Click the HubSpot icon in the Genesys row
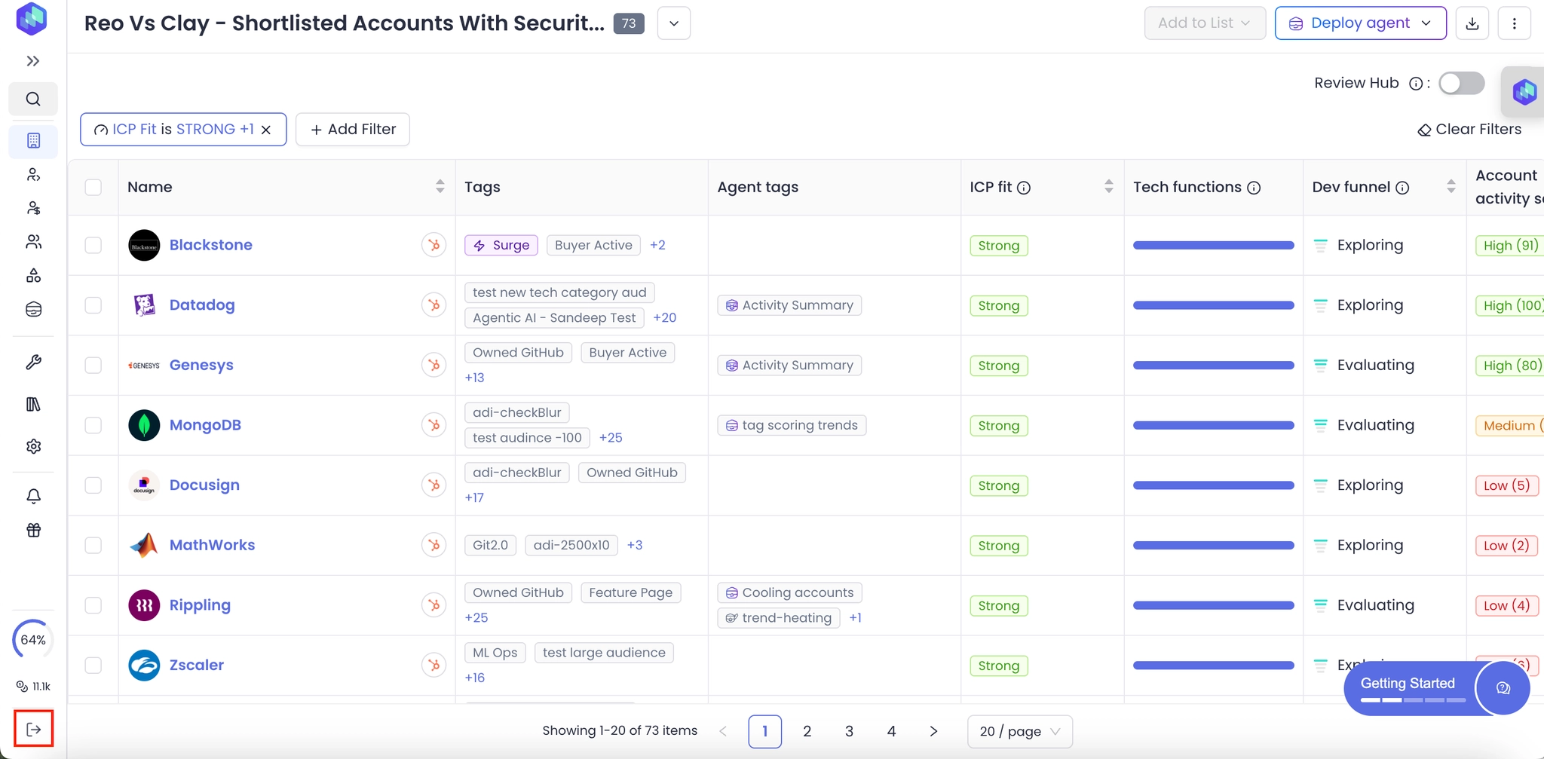 [433, 365]
